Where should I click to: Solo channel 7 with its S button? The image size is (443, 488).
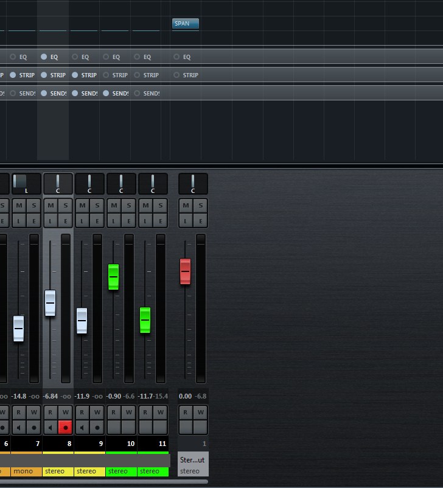(34, 206)
